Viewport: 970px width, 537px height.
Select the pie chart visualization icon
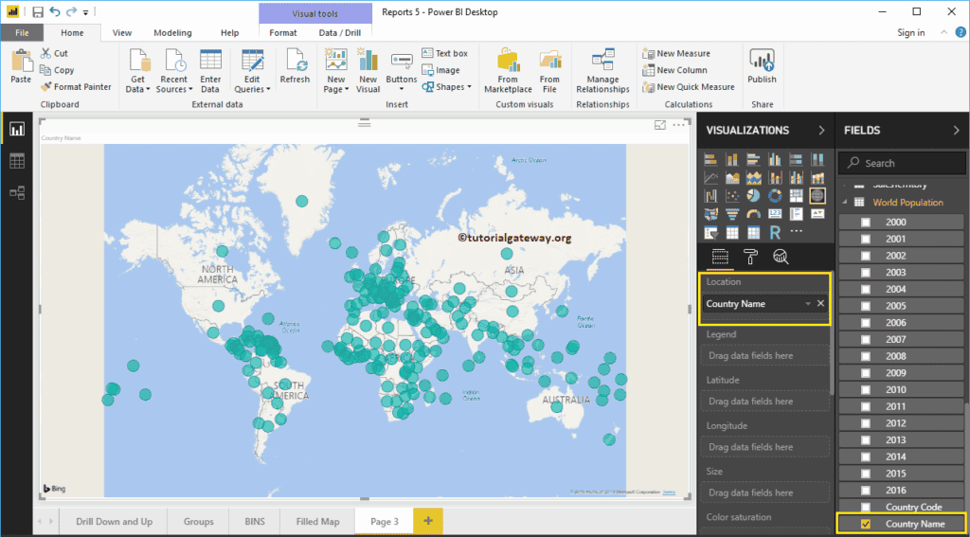(x=755, y=195)
